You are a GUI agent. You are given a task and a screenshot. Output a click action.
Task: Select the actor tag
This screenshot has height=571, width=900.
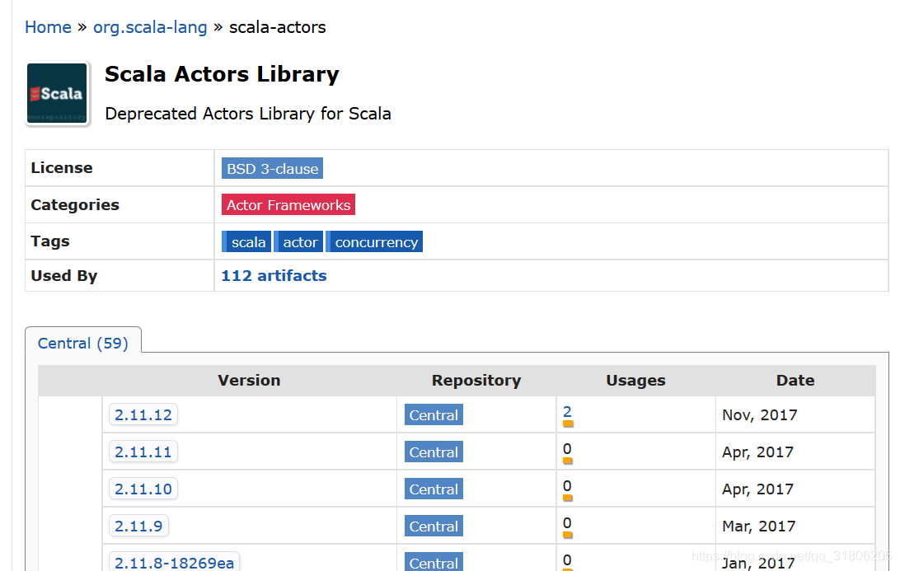pyautogui.click(x=298, y=241)
